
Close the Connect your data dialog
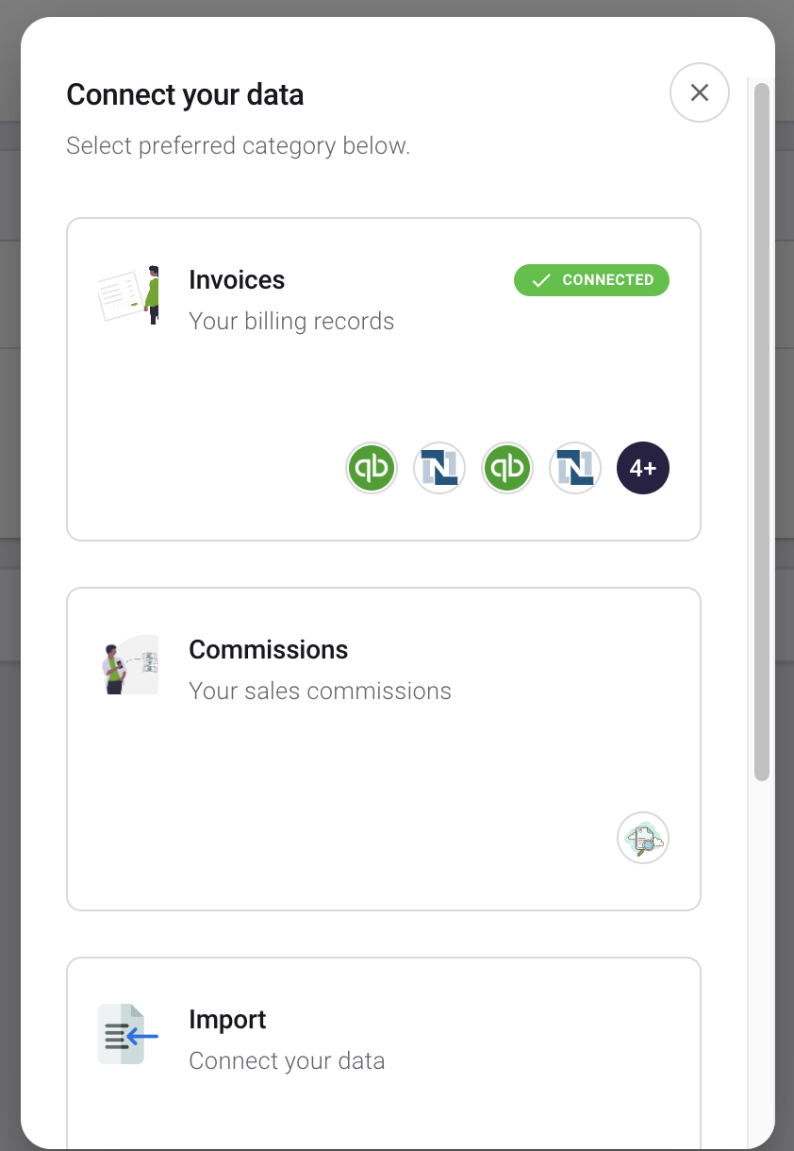(700, 92)
